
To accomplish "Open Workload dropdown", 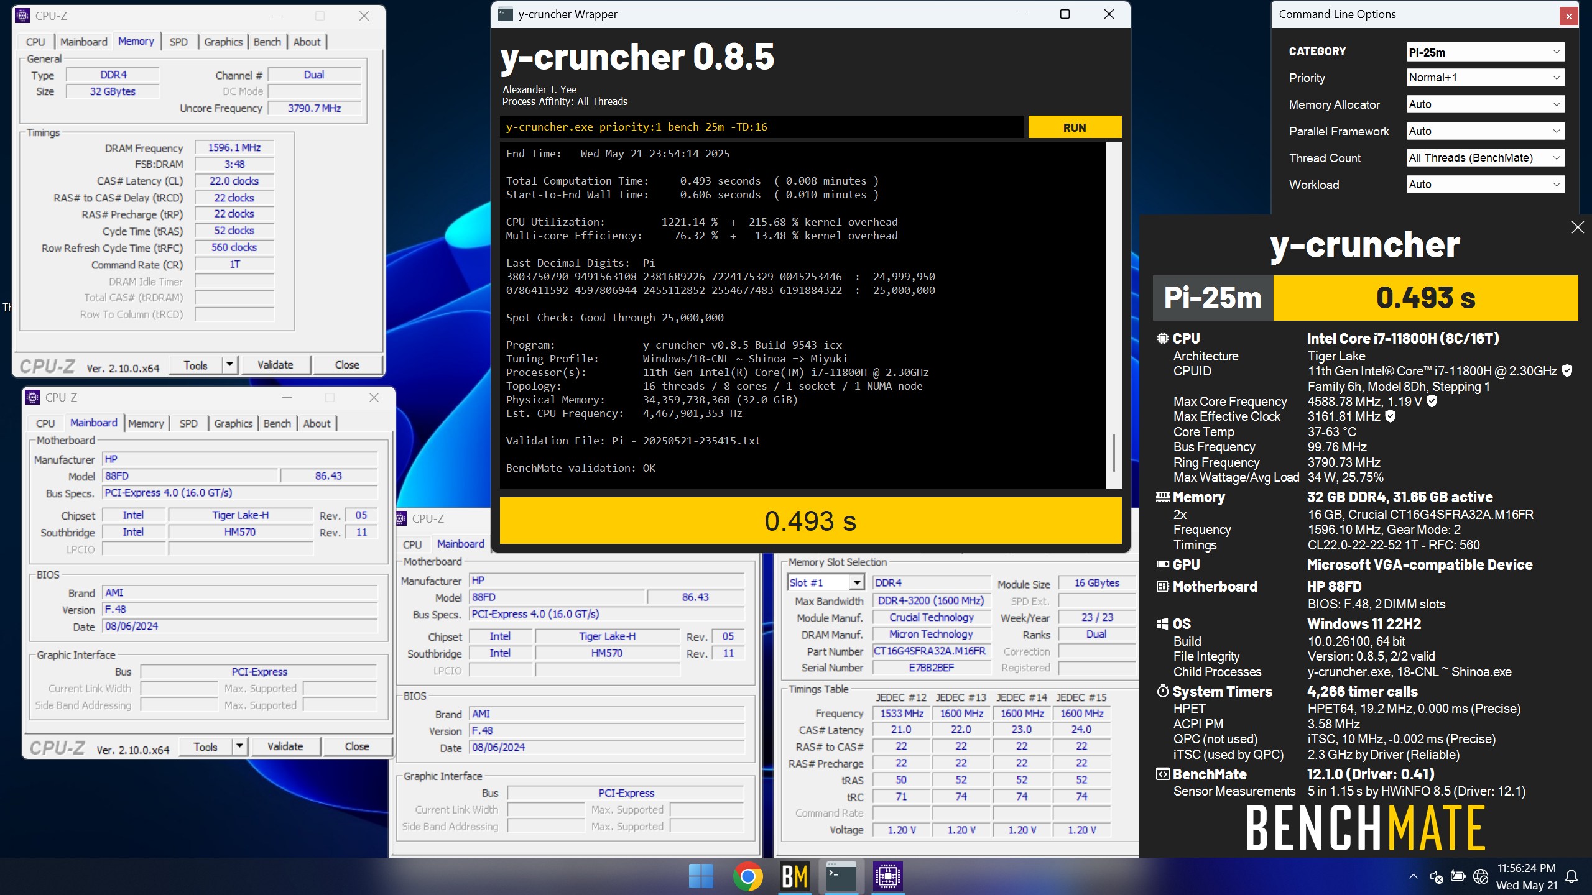I will click(1486, 185).
